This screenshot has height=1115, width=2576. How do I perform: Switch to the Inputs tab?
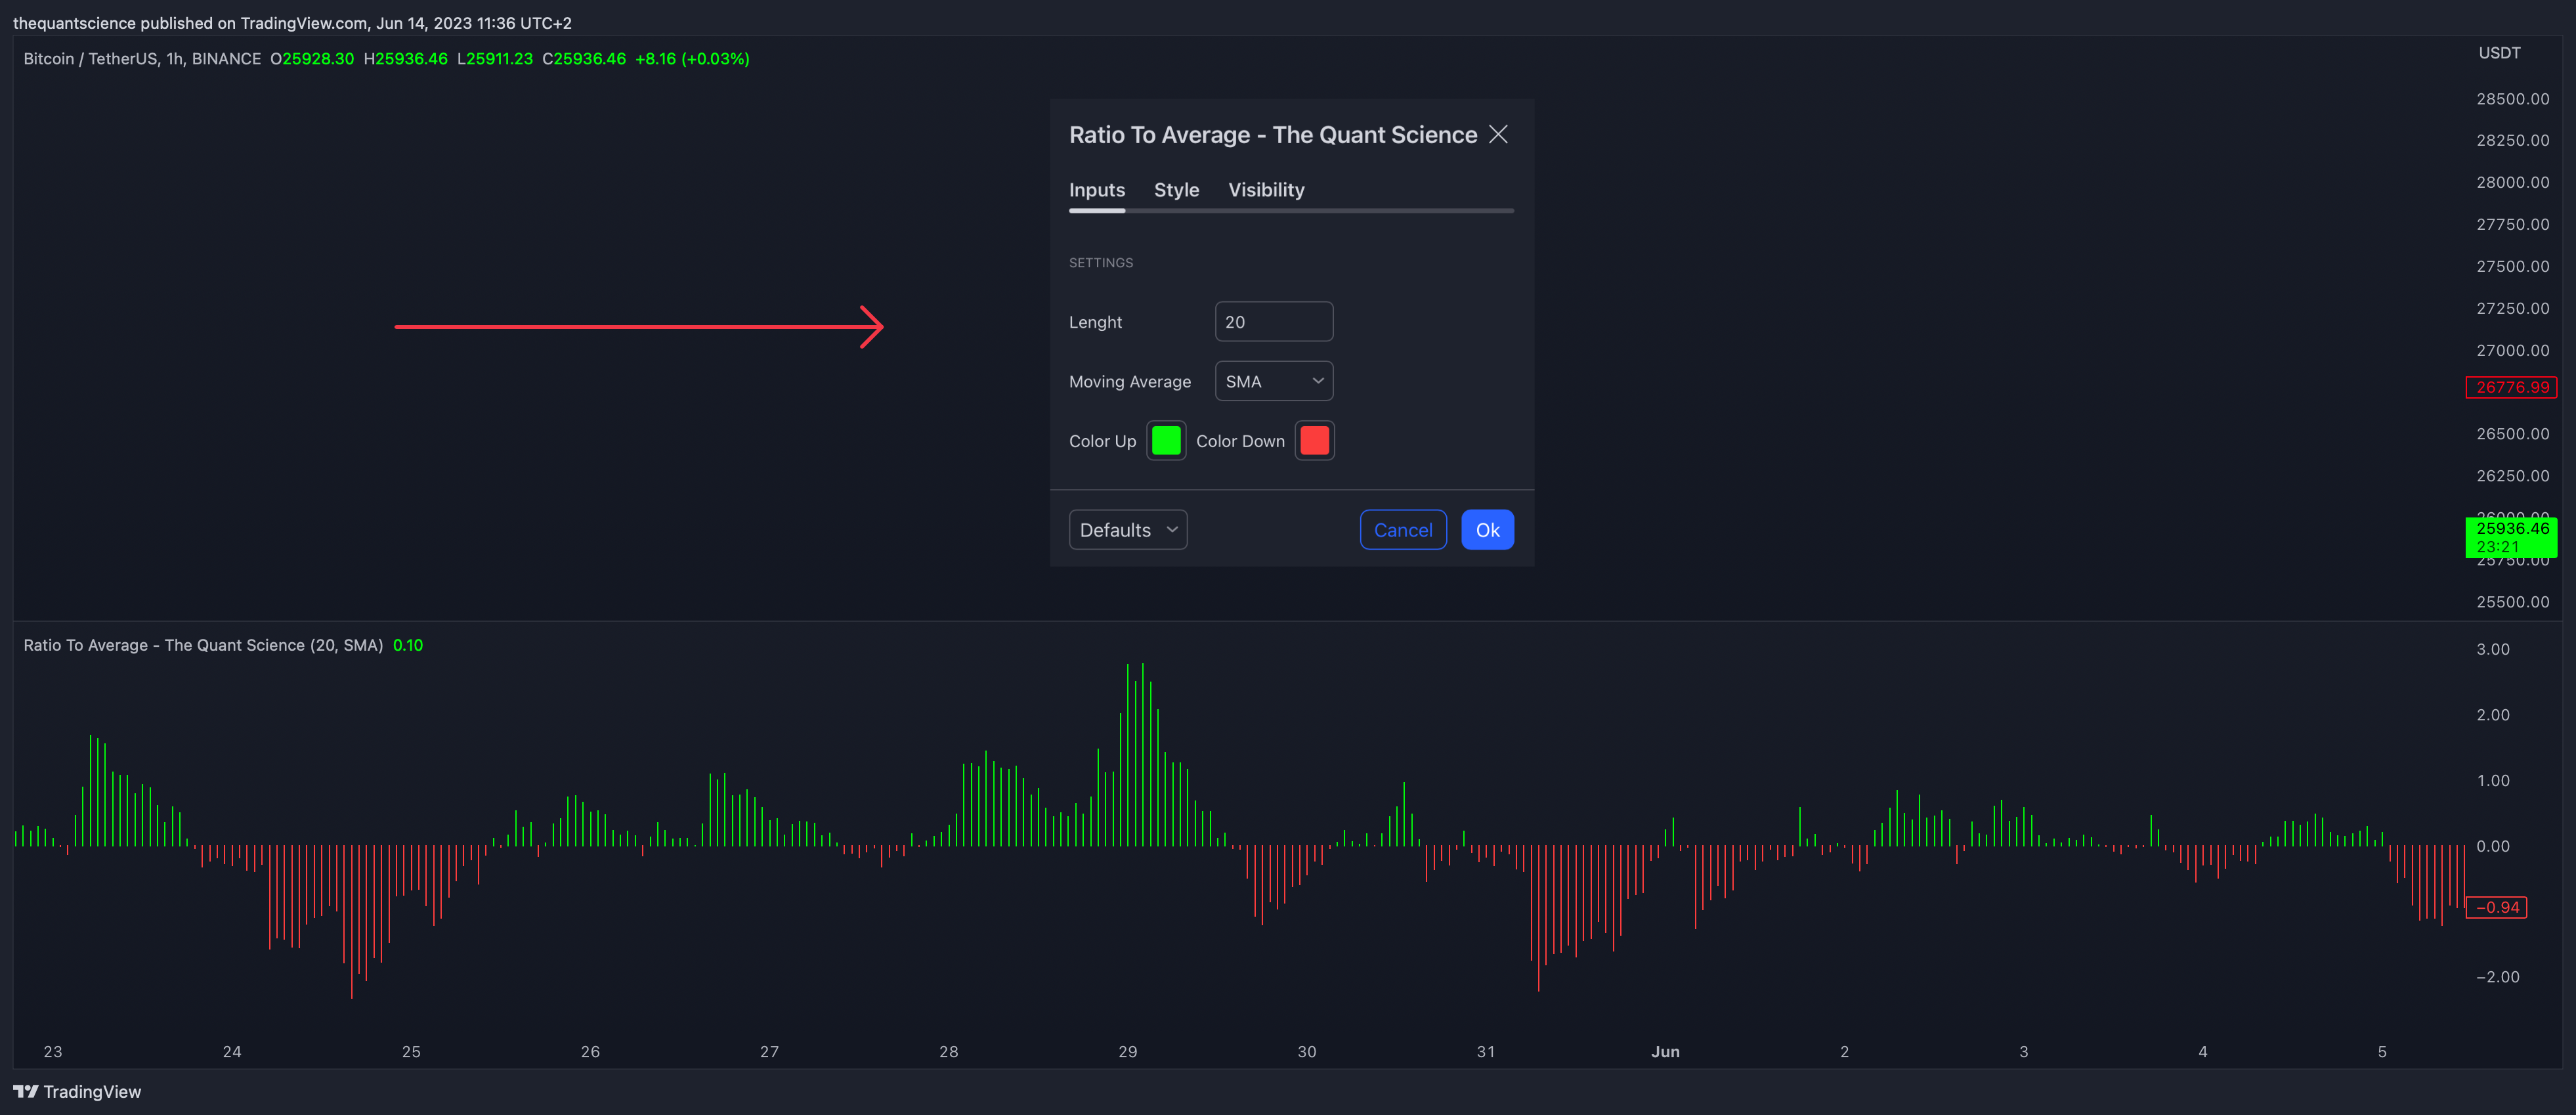[x=1097, y=189]
